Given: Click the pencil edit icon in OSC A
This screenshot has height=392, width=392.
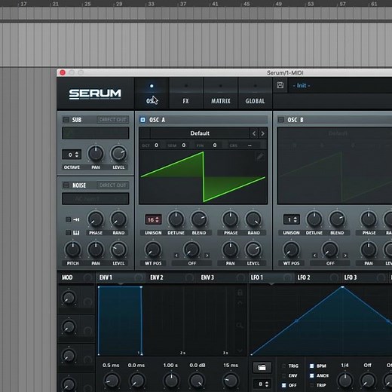Looking at the screenshot, I should pyautogui.click(x=260, y=157).
